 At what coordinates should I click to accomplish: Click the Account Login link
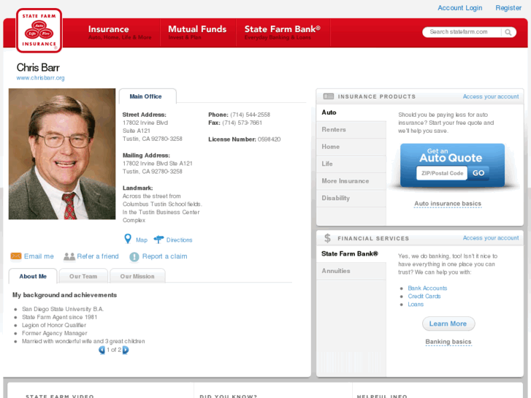pyautogui.click(x=459, y=8)
